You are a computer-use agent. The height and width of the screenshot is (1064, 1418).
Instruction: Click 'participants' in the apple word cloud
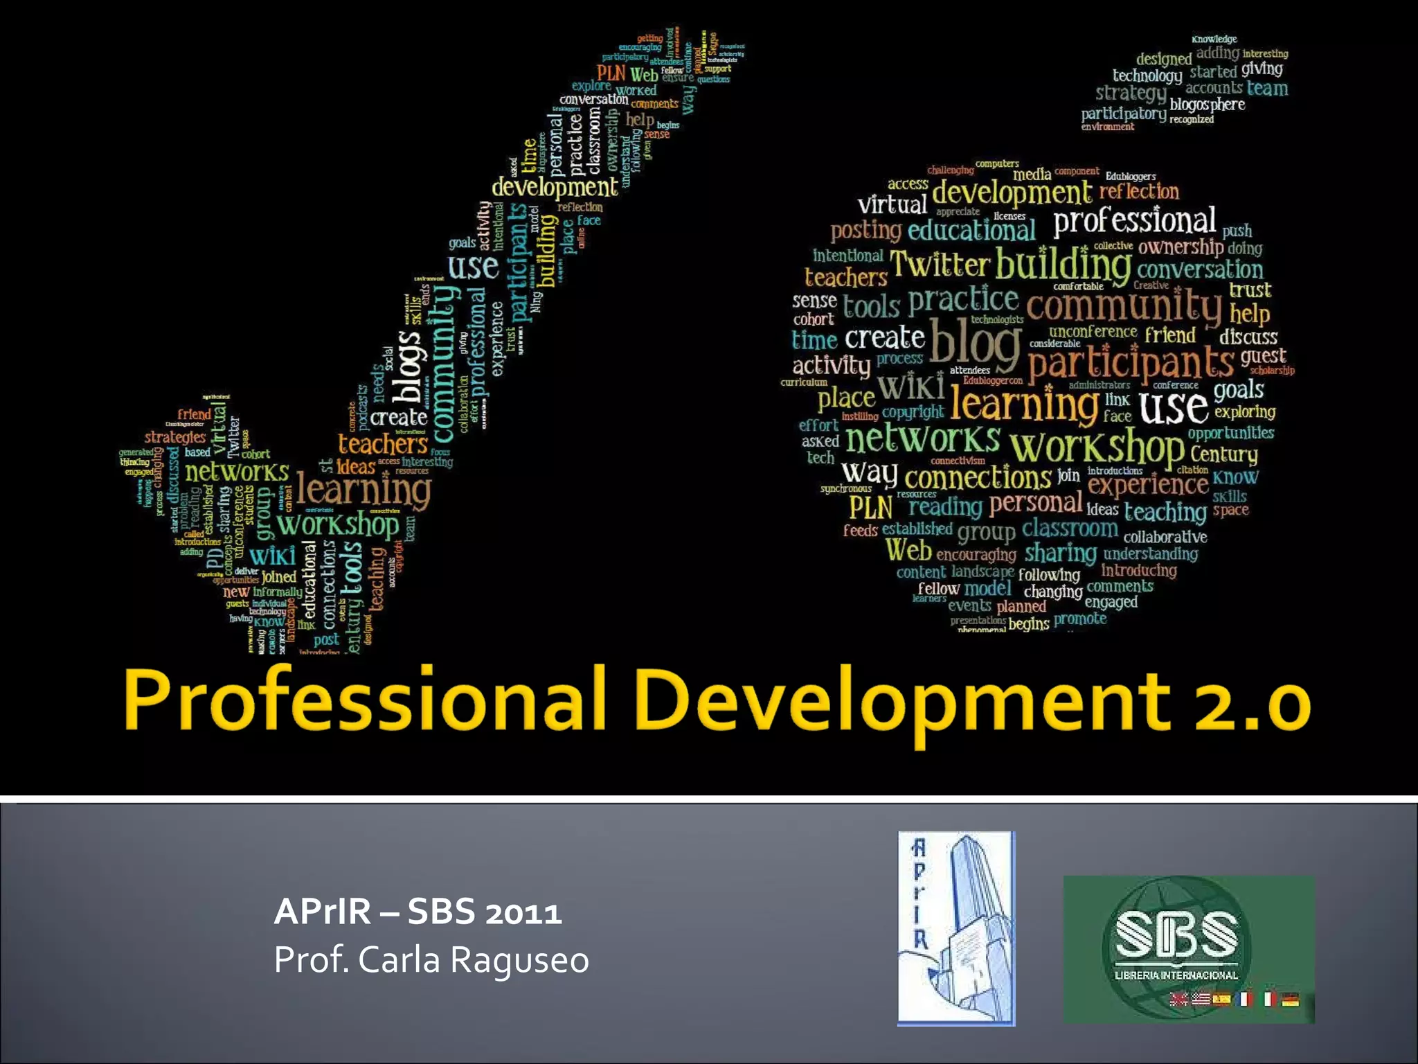[1130, 363]
